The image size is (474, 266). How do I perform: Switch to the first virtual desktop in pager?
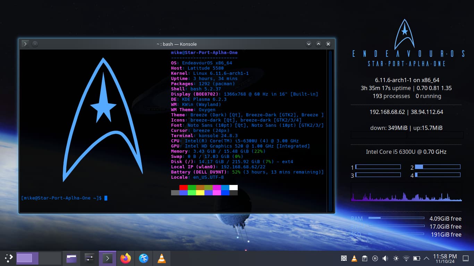pos(27,258)
